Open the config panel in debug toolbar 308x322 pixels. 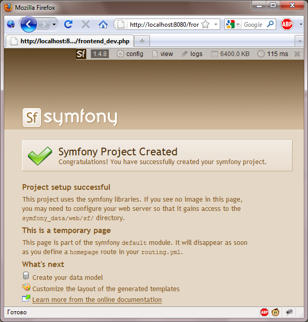point(130,54)
